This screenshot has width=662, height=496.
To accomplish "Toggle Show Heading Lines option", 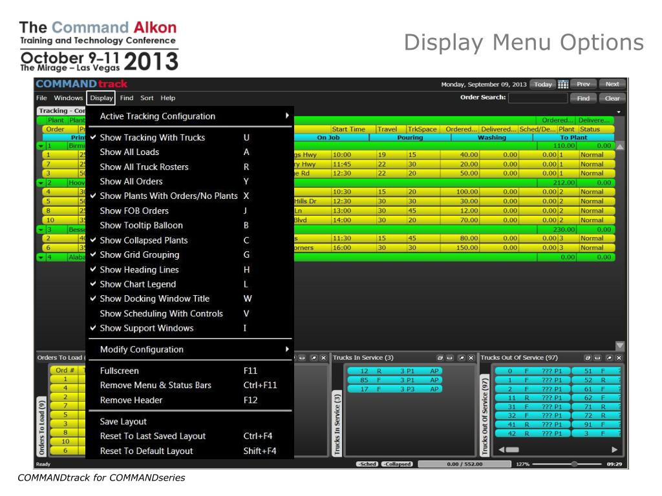I will [x=189, y=269].
